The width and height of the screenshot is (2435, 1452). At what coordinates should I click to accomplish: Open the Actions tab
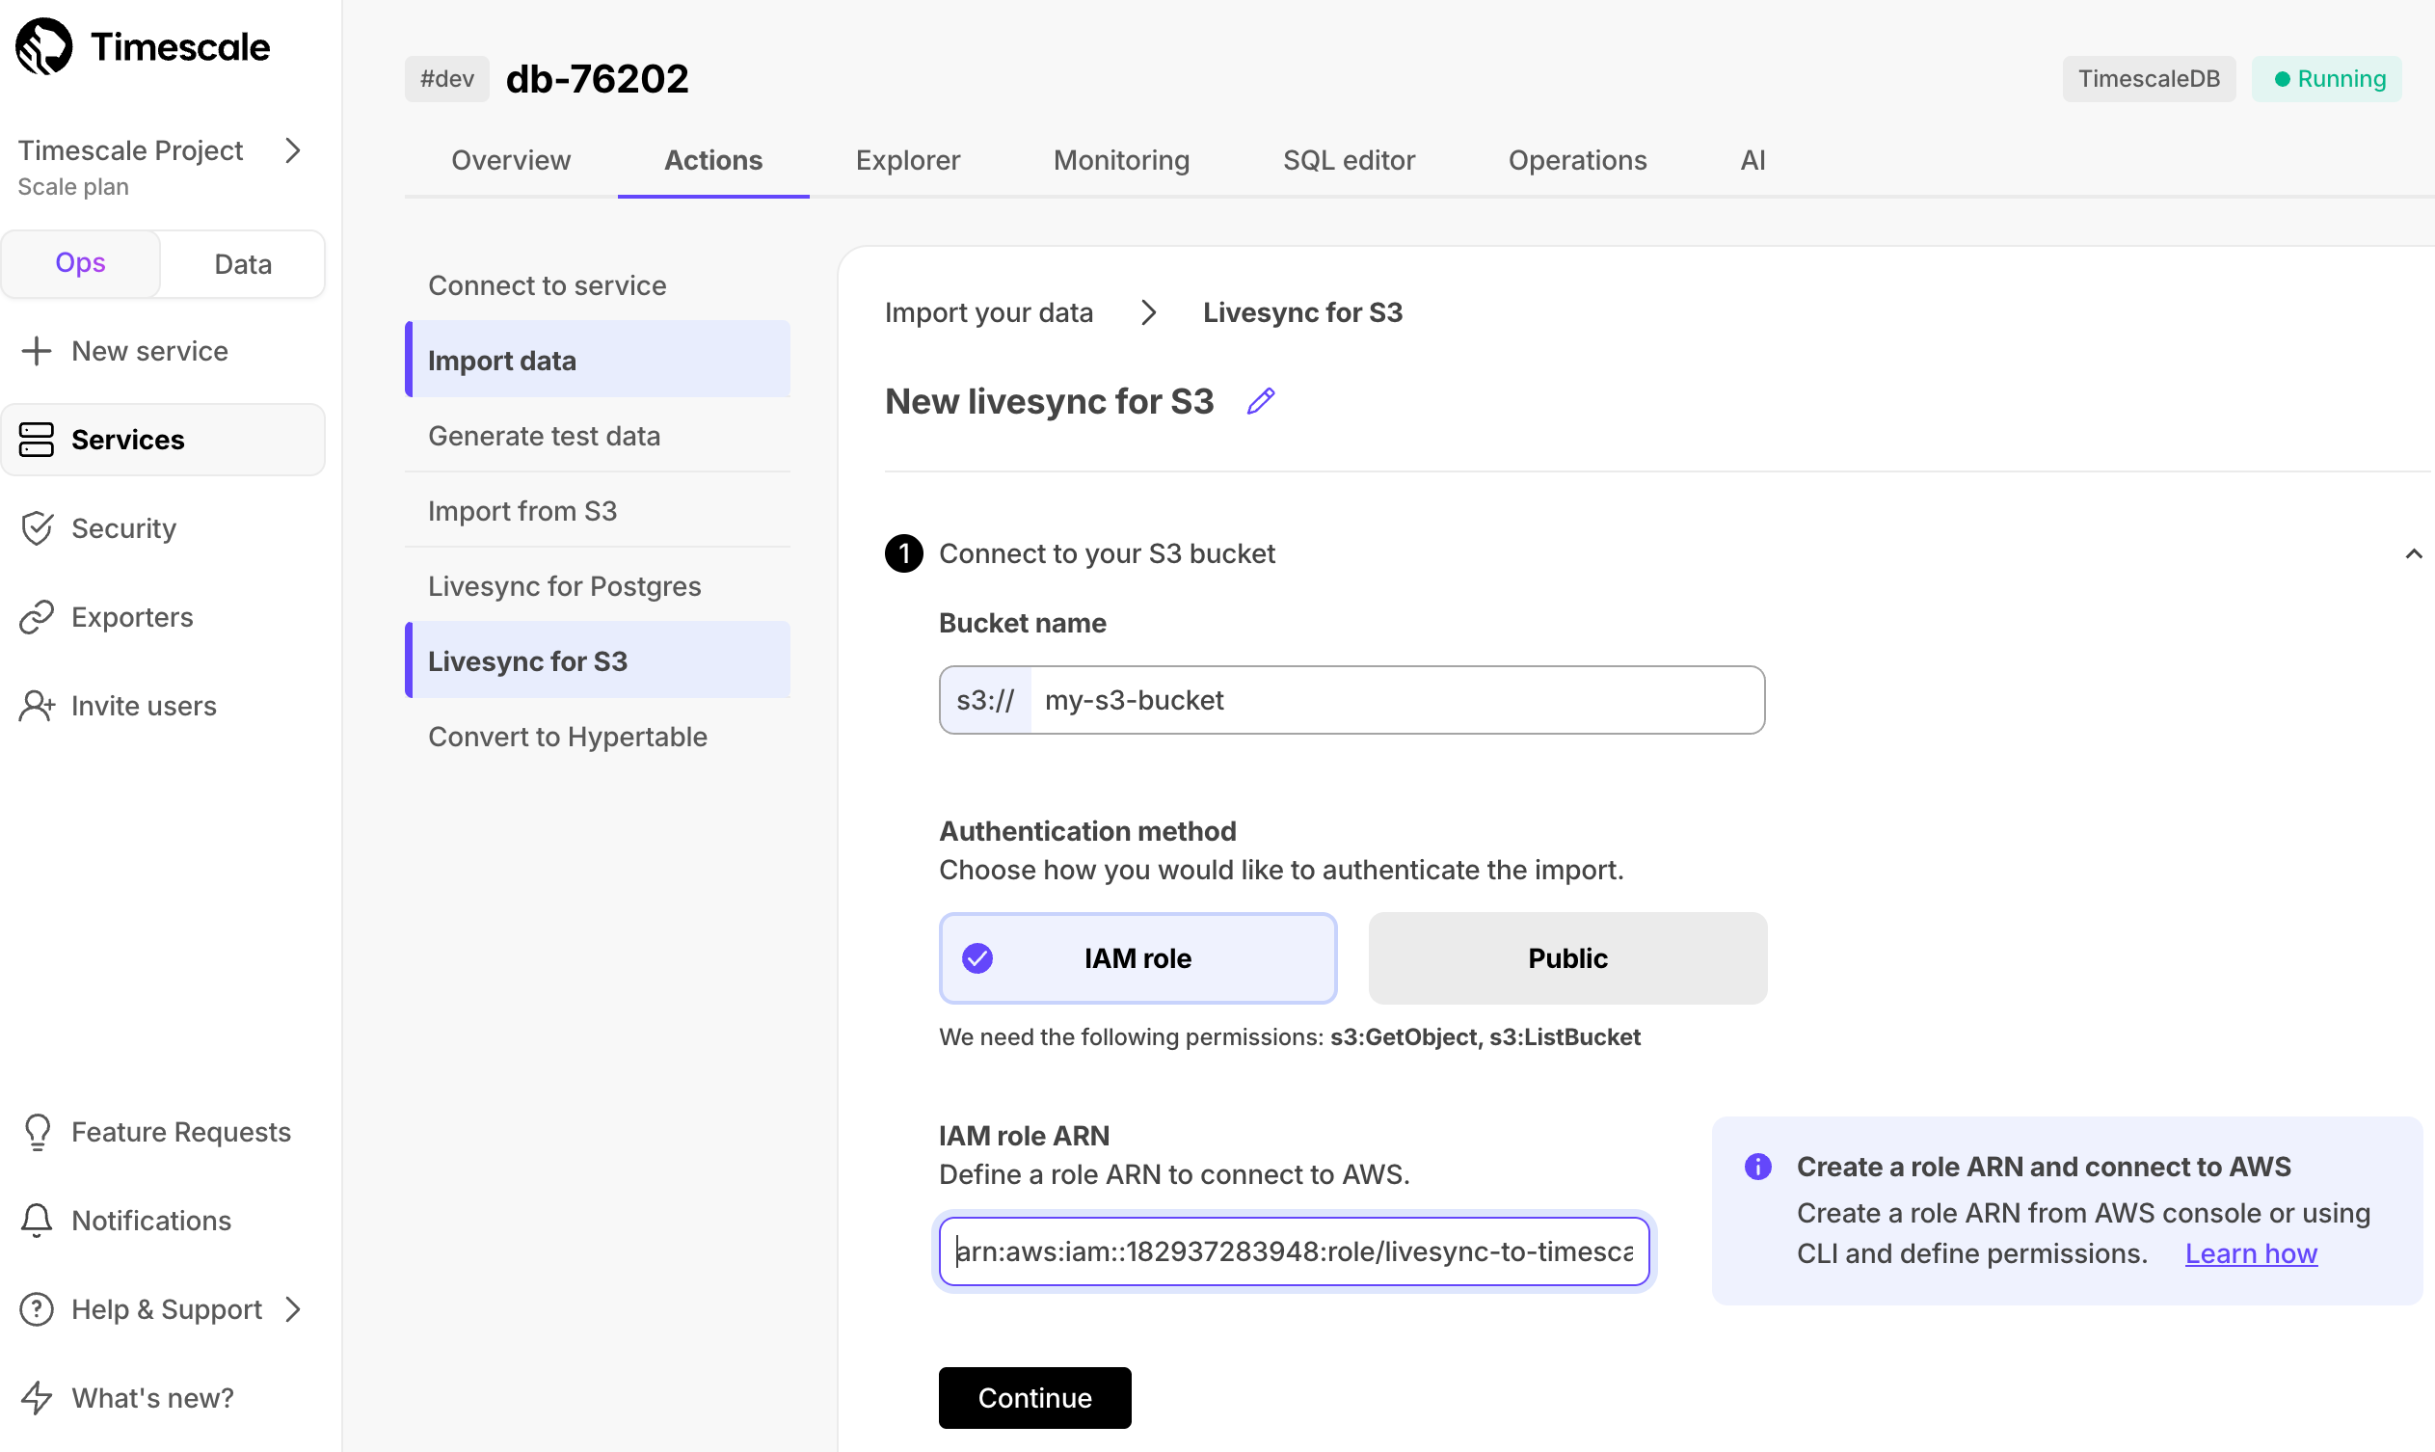coord(713,160)
